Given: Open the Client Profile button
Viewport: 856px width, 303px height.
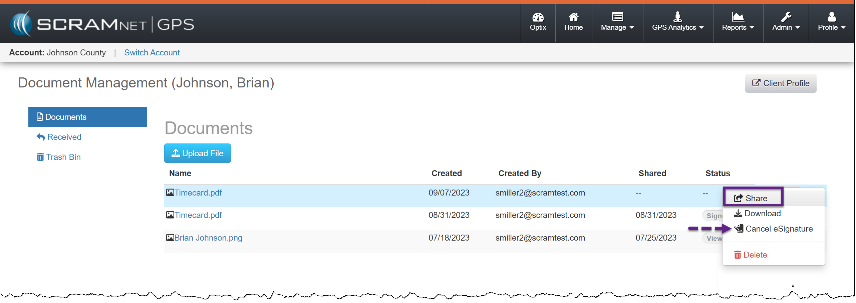Looking at the screenshot, I should pos(780,83).
